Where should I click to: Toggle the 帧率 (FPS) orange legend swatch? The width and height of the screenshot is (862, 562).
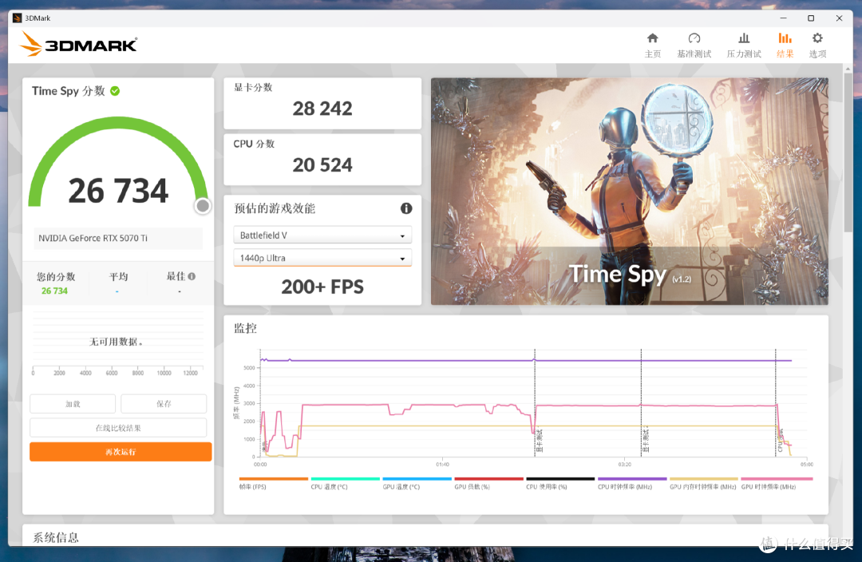(x=274, y=479)
